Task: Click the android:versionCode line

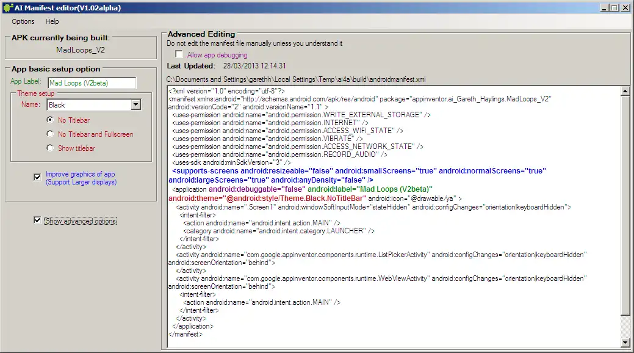Action: pos(248,107)
